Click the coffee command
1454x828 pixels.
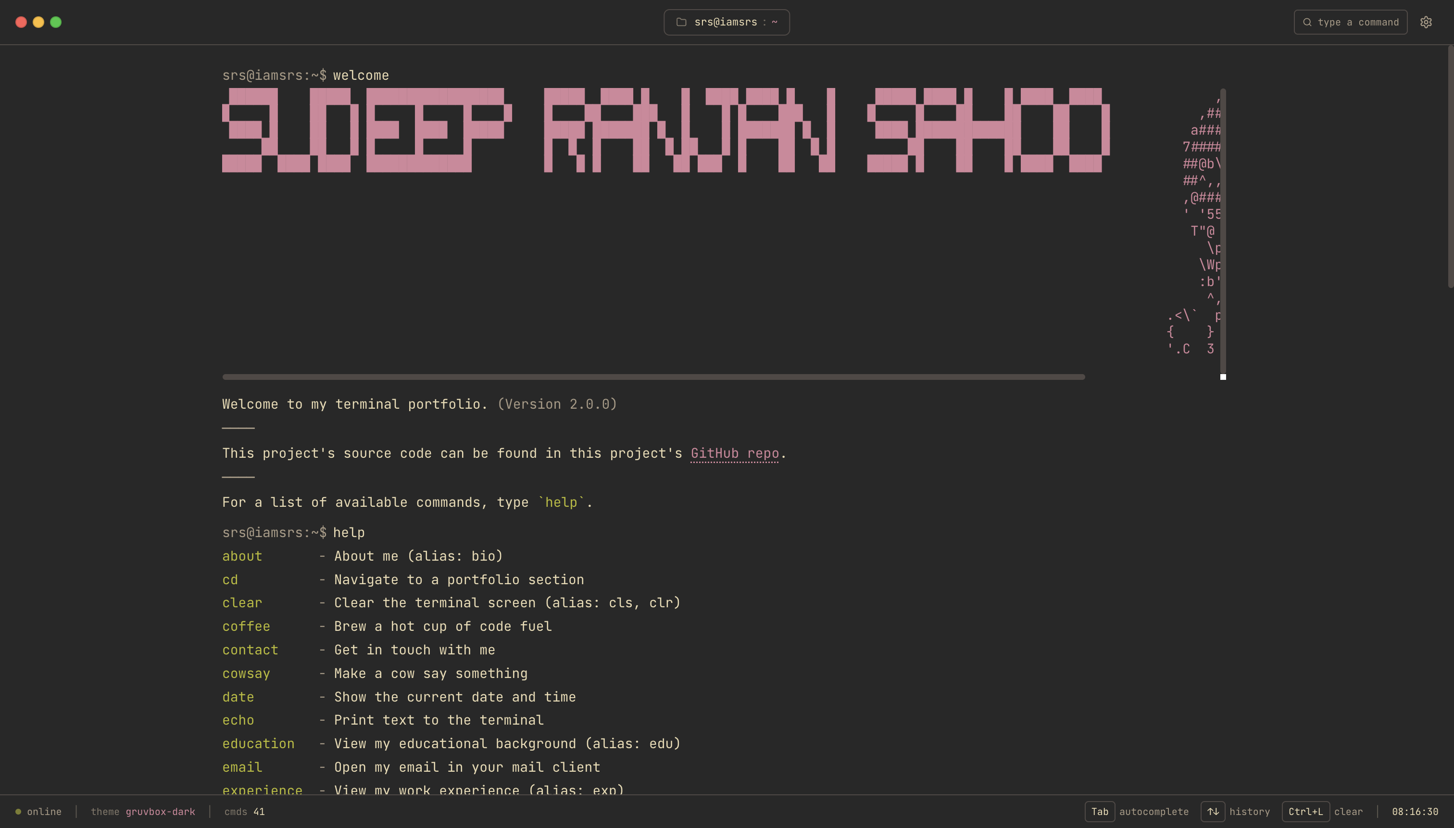click(x=246, y=626)
